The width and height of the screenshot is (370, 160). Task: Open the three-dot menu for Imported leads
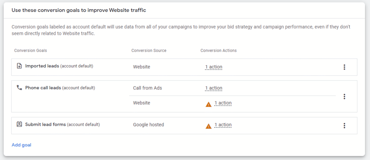coord(344,67)
